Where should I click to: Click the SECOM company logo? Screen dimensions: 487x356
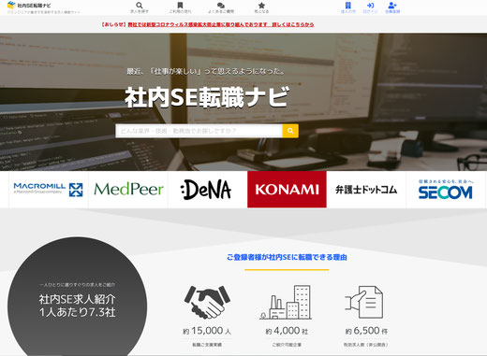[x=446, y=190]
